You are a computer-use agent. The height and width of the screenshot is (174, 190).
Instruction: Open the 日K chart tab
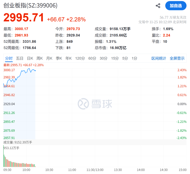(x=30, y=58)
